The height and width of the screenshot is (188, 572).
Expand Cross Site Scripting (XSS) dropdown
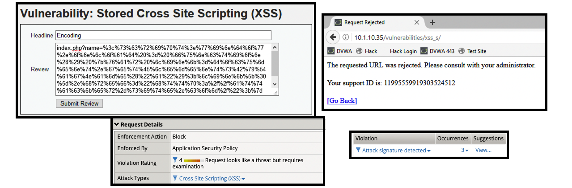coord(243,179)
